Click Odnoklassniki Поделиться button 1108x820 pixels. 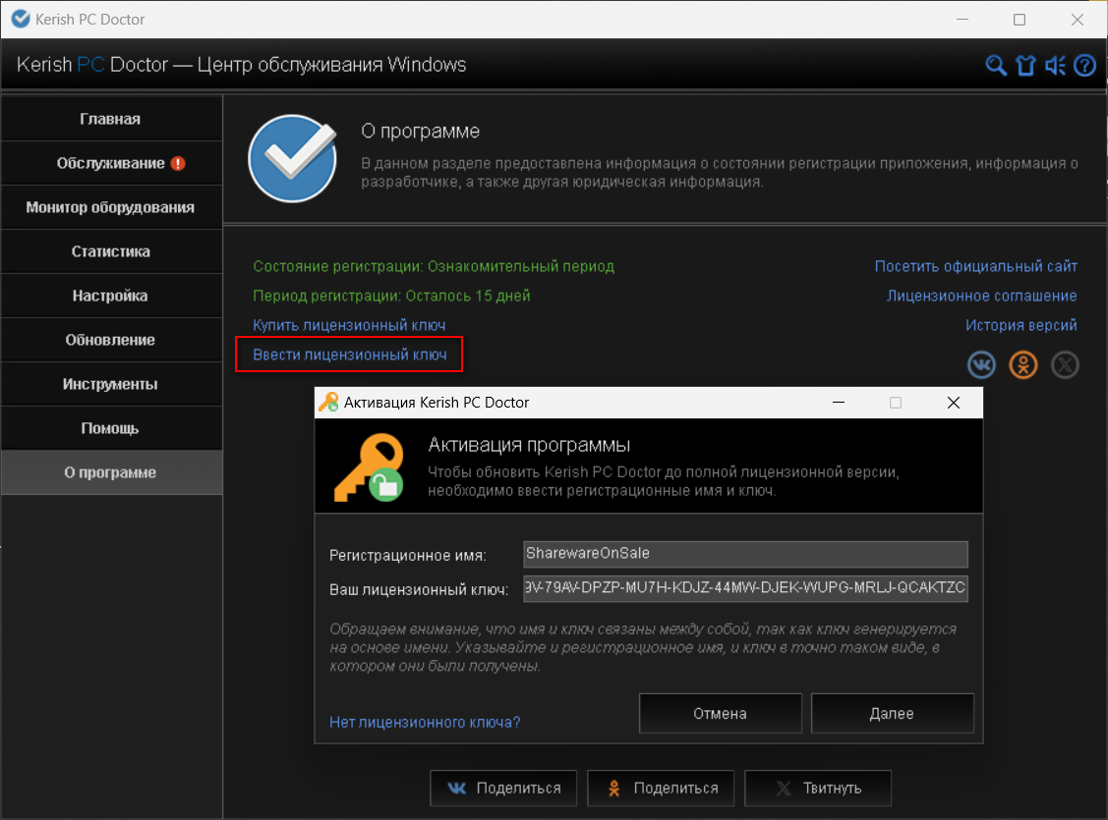(x=661, y=789)
